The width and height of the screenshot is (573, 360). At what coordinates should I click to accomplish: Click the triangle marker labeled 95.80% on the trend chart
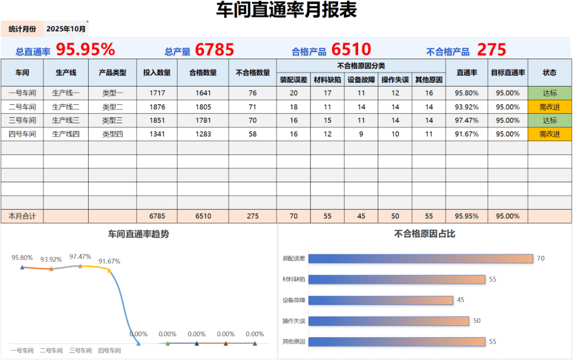click(x=22, y=267)
